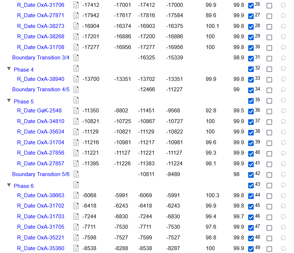
Task: Select the Phase 5 label
Action: point(24,102)
